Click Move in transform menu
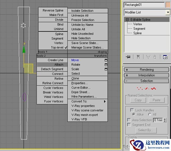The height and width of the screenshot is (151, 171). tap(75, 60)
